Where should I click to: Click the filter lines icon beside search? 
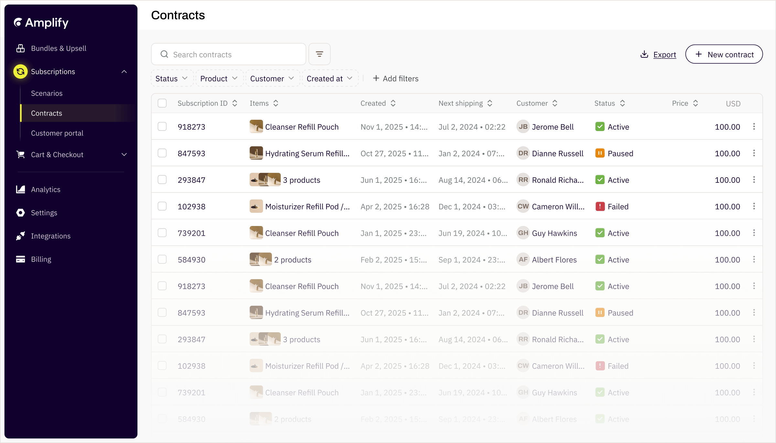pyautogui.click(x=319, y=54)
